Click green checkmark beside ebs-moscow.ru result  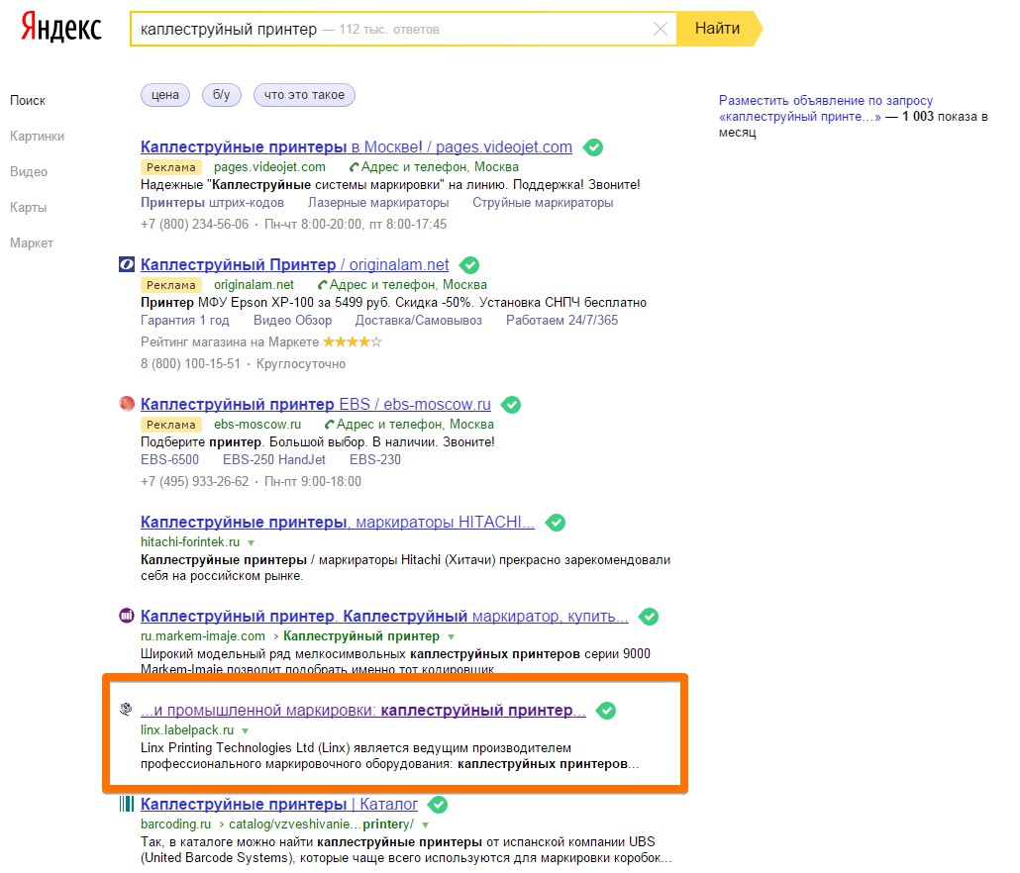[511, 404]
